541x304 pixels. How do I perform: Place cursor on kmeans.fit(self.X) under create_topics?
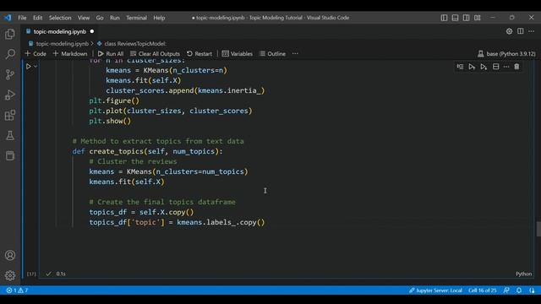coord(127,182)
